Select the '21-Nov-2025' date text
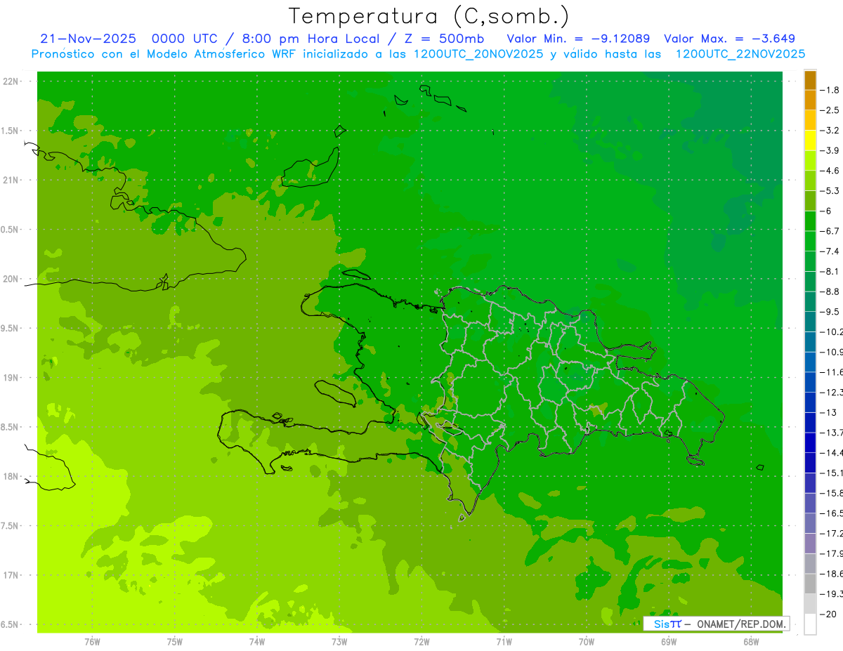Image resolution: width=843 pixels, height=651 pixels. [89, 39]
